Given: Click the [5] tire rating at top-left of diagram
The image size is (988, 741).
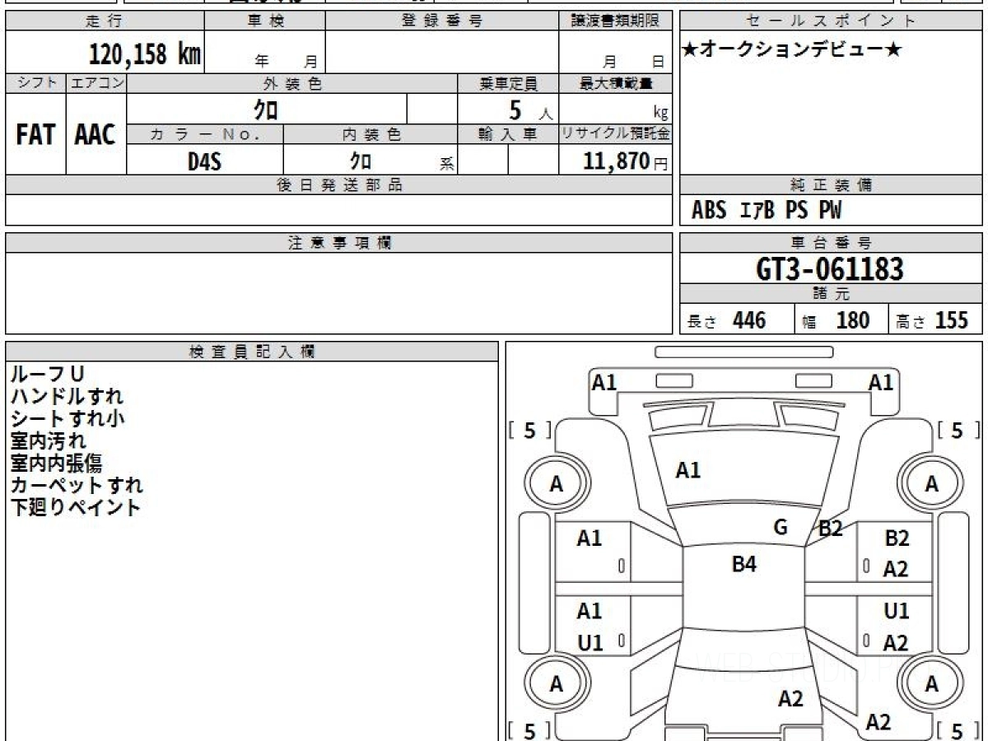Looking at the screenshot, I should (530, 430).
